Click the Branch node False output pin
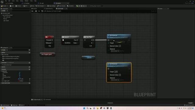 pyautogui.click(x=78, y=43)
